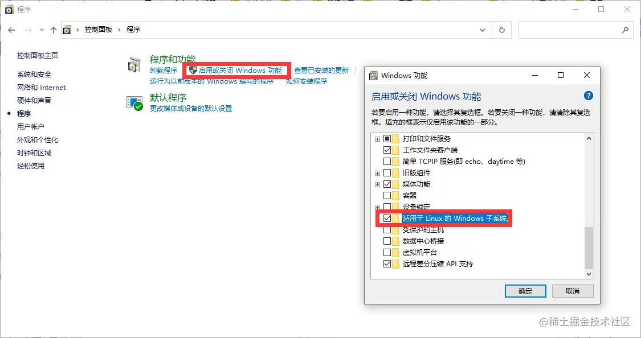
Task: Click the 程序和功能 icon
Action: (x=134, y=65)
